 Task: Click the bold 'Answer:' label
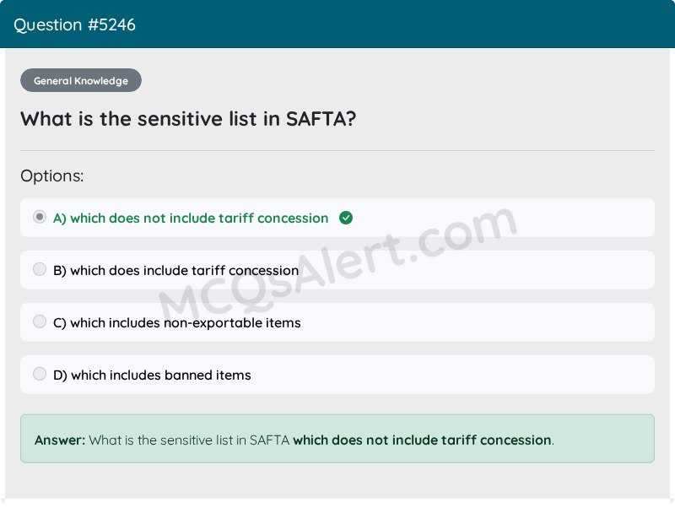point(60,440)
